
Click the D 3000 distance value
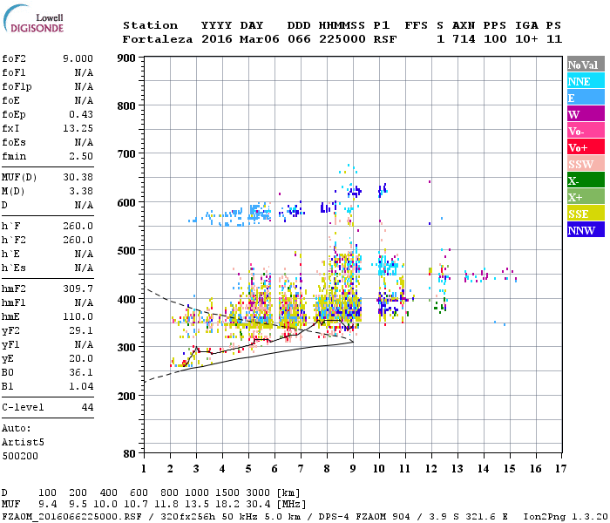coord(258,493)
